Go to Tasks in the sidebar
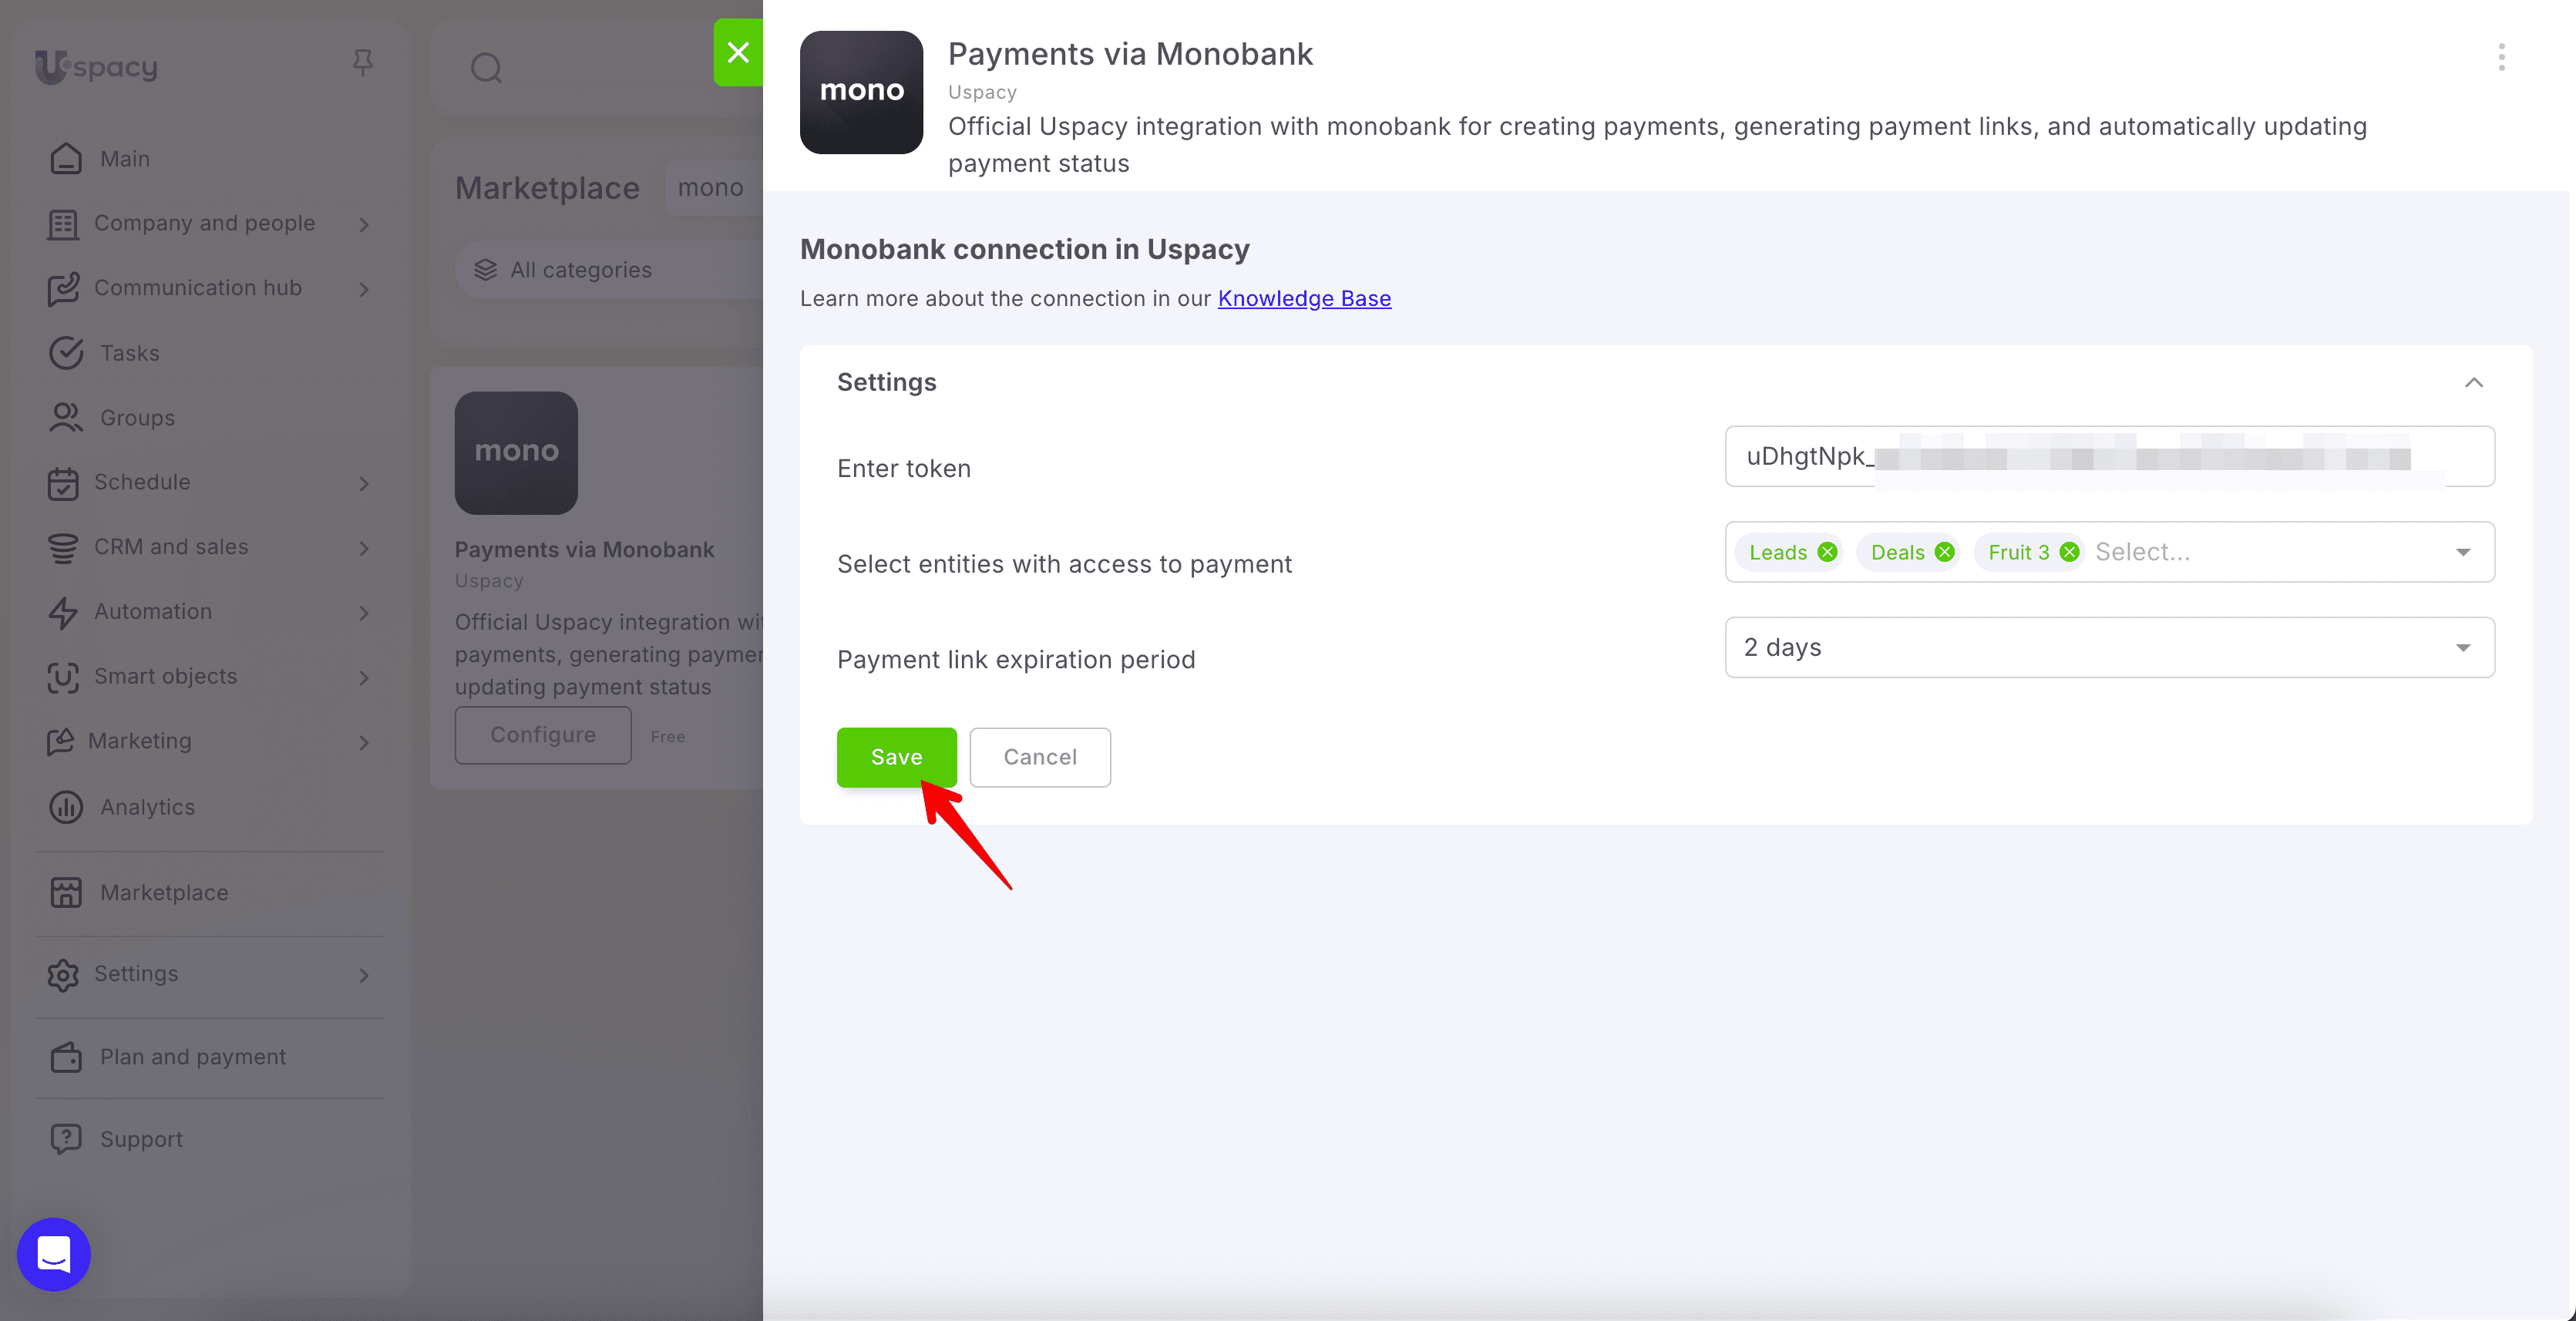This screenshot has height=1321, width=2576. [x=130, y=353]
